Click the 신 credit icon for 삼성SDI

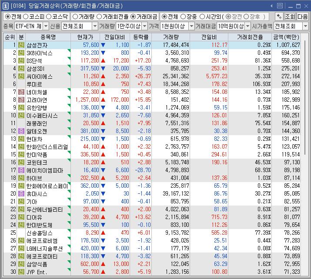pos(21,68)
